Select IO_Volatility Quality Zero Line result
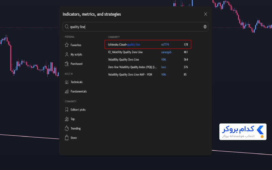The image size is (272, 170). coord(148,52)
